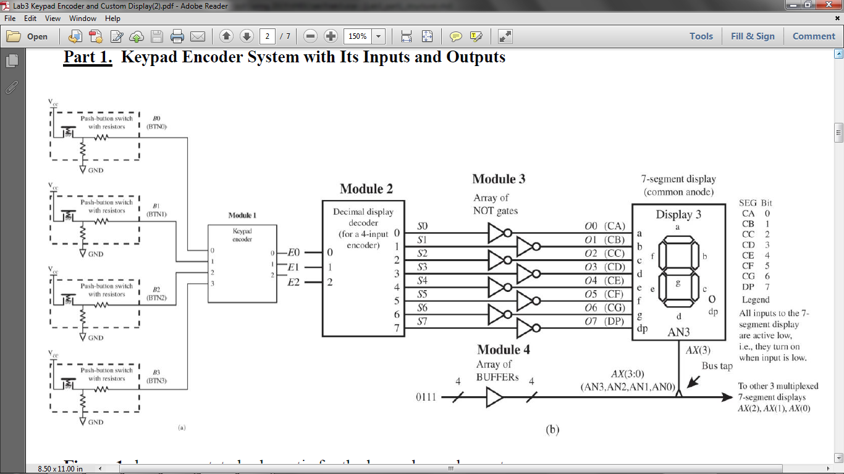This screenshot has width=844, height=474.
Task: Click the 'Part 1.' underlined heading
Action: (88, 57)
